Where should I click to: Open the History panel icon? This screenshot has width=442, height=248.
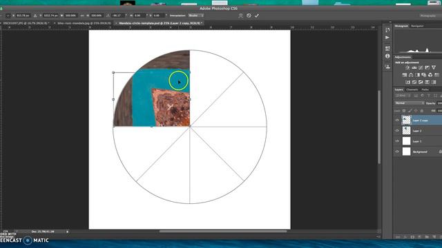[x=387, y=30]
